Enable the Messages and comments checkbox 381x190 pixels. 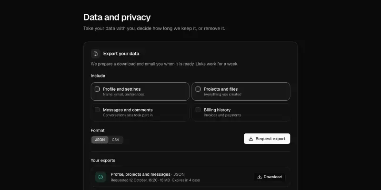coord(97,110)
